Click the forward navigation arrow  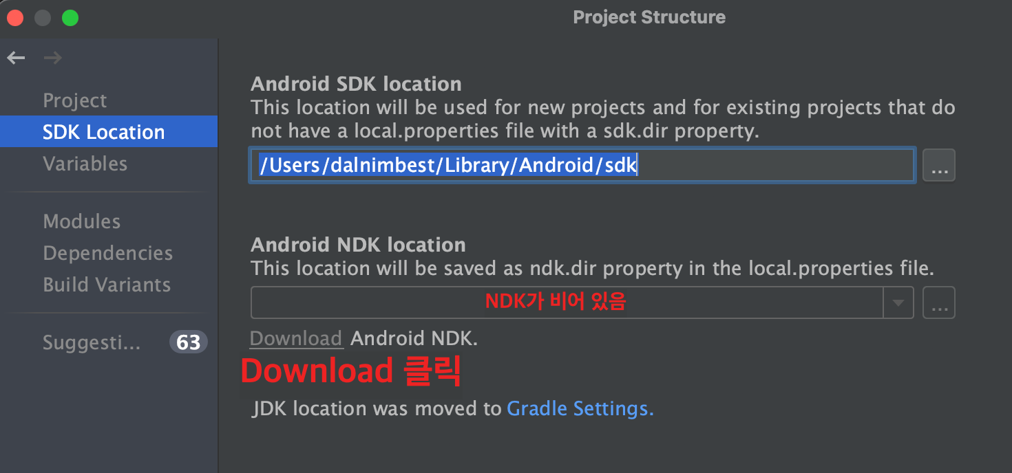(x=52, y=58)
